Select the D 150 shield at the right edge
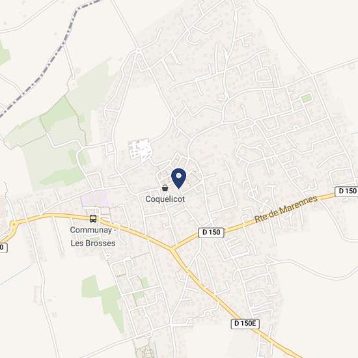The height and width of the screenshot is (358, 358). point(346,191)
